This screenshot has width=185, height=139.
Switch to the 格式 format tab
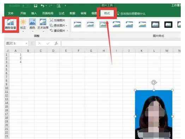[107, 13]
